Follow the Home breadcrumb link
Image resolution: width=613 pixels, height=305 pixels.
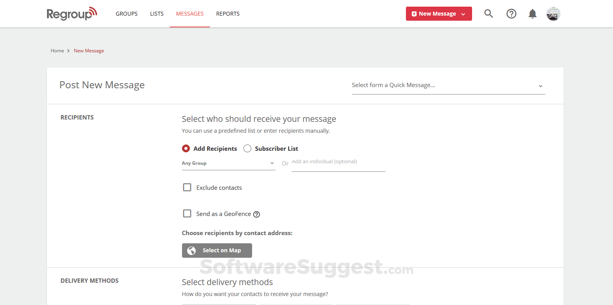point(57,51)
